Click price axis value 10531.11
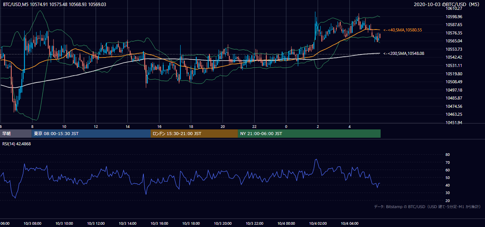Image resolution: width=485 pixels, height=227 pixels. click(454, 65)
